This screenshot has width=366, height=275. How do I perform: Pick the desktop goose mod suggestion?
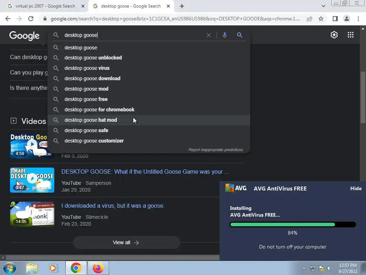pyautogui.click(x=149, y=89)
